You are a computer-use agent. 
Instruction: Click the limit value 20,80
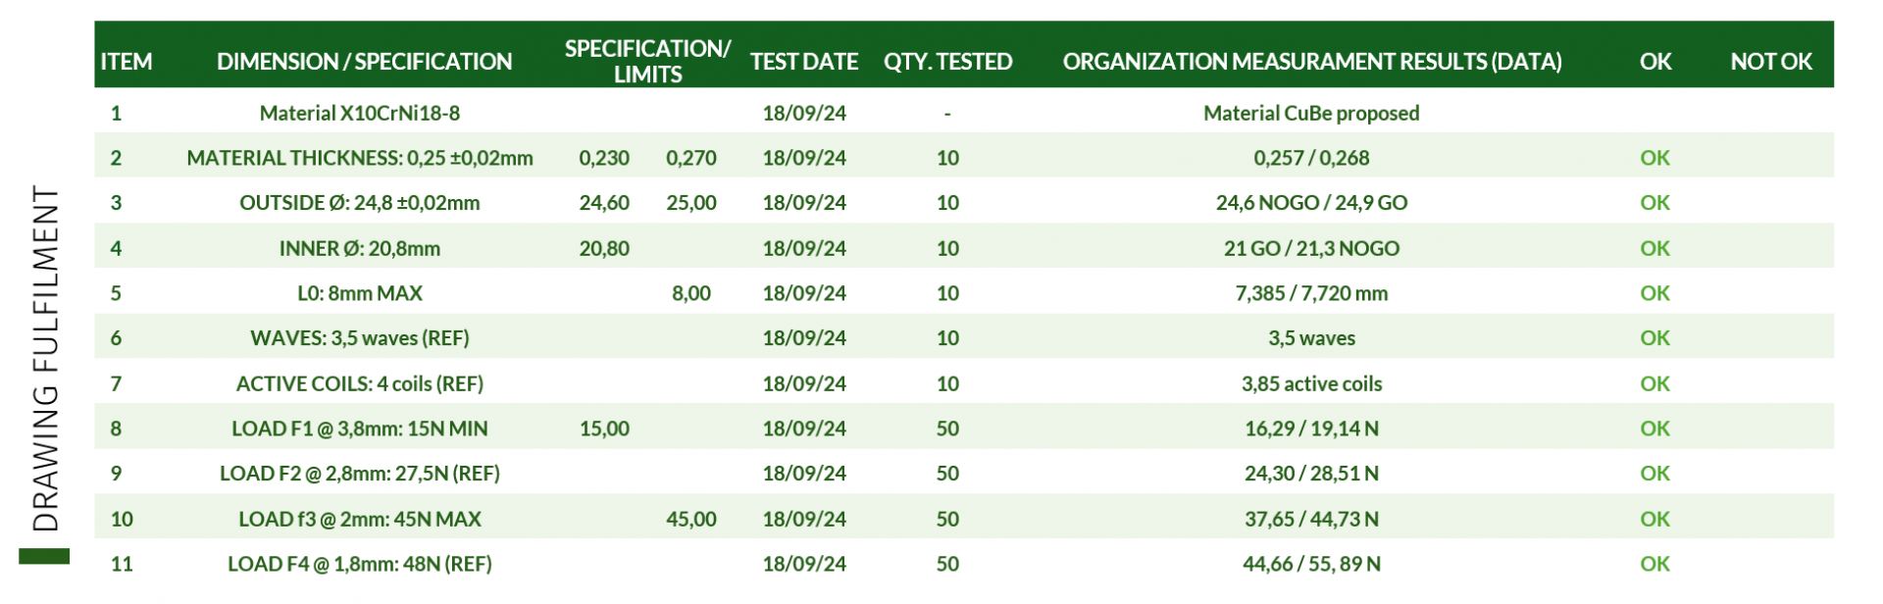(604, 248)
